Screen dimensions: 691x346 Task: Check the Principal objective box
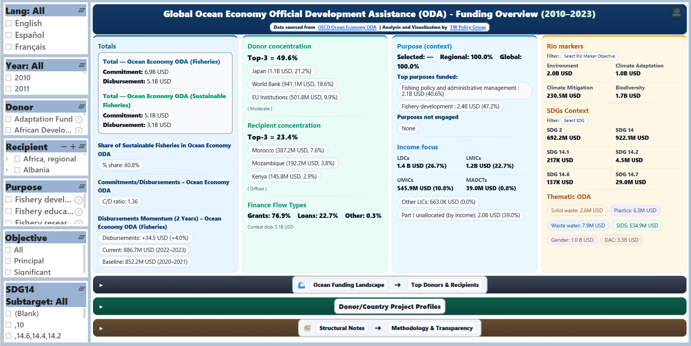[x=8, y=261]
